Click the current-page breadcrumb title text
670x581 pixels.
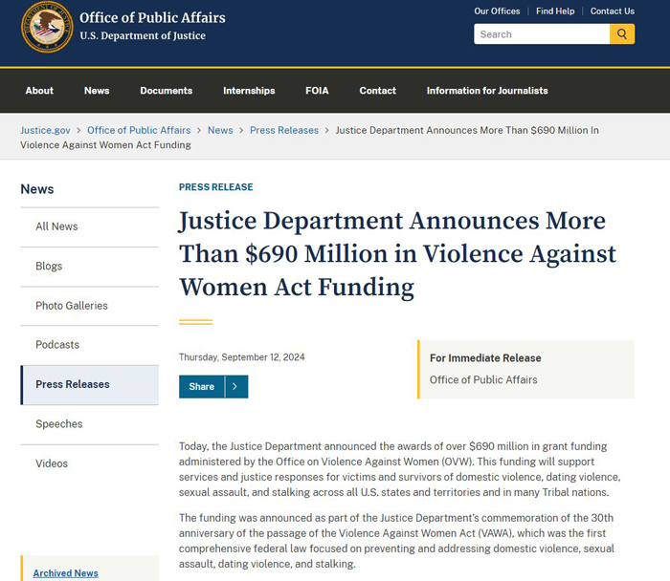pyautogui.click(x=309, y=138)
